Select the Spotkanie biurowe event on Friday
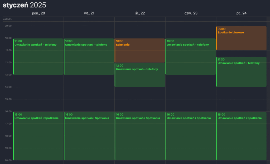 click(x=242, y=38)
